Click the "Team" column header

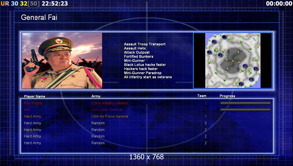(202, 96)
